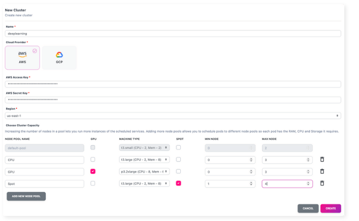This screenshot has height=221, width=359.
Task: Open machine type dropdown for CPU pool
Action: pyautogui.click(x=145, y=160)
